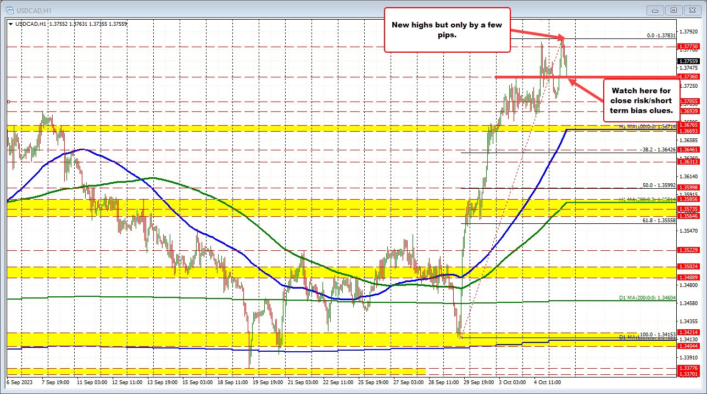Click the '6 Sep 2023' time axis label

pos(19,383)
